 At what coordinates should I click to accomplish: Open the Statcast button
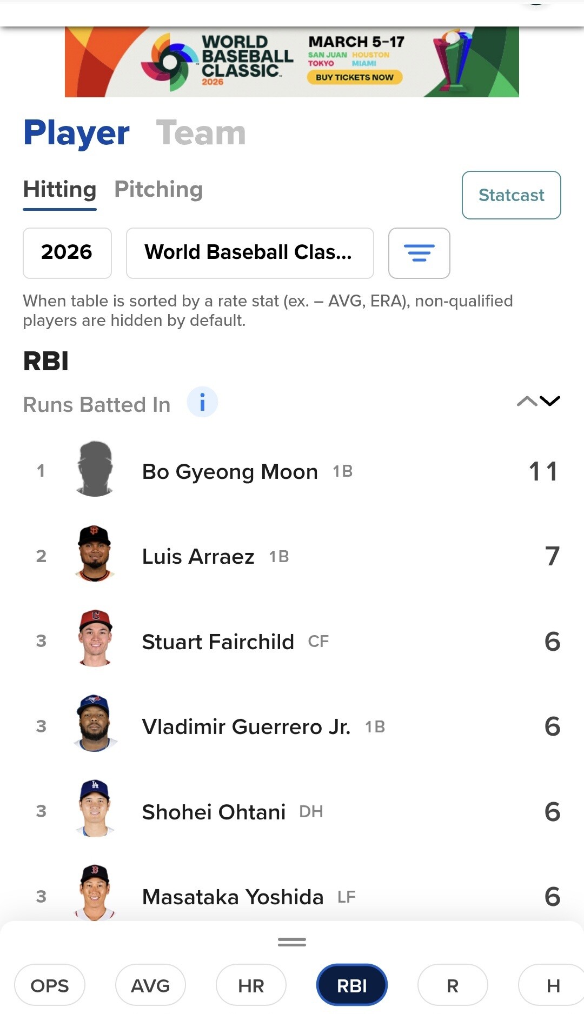(511, 195)
